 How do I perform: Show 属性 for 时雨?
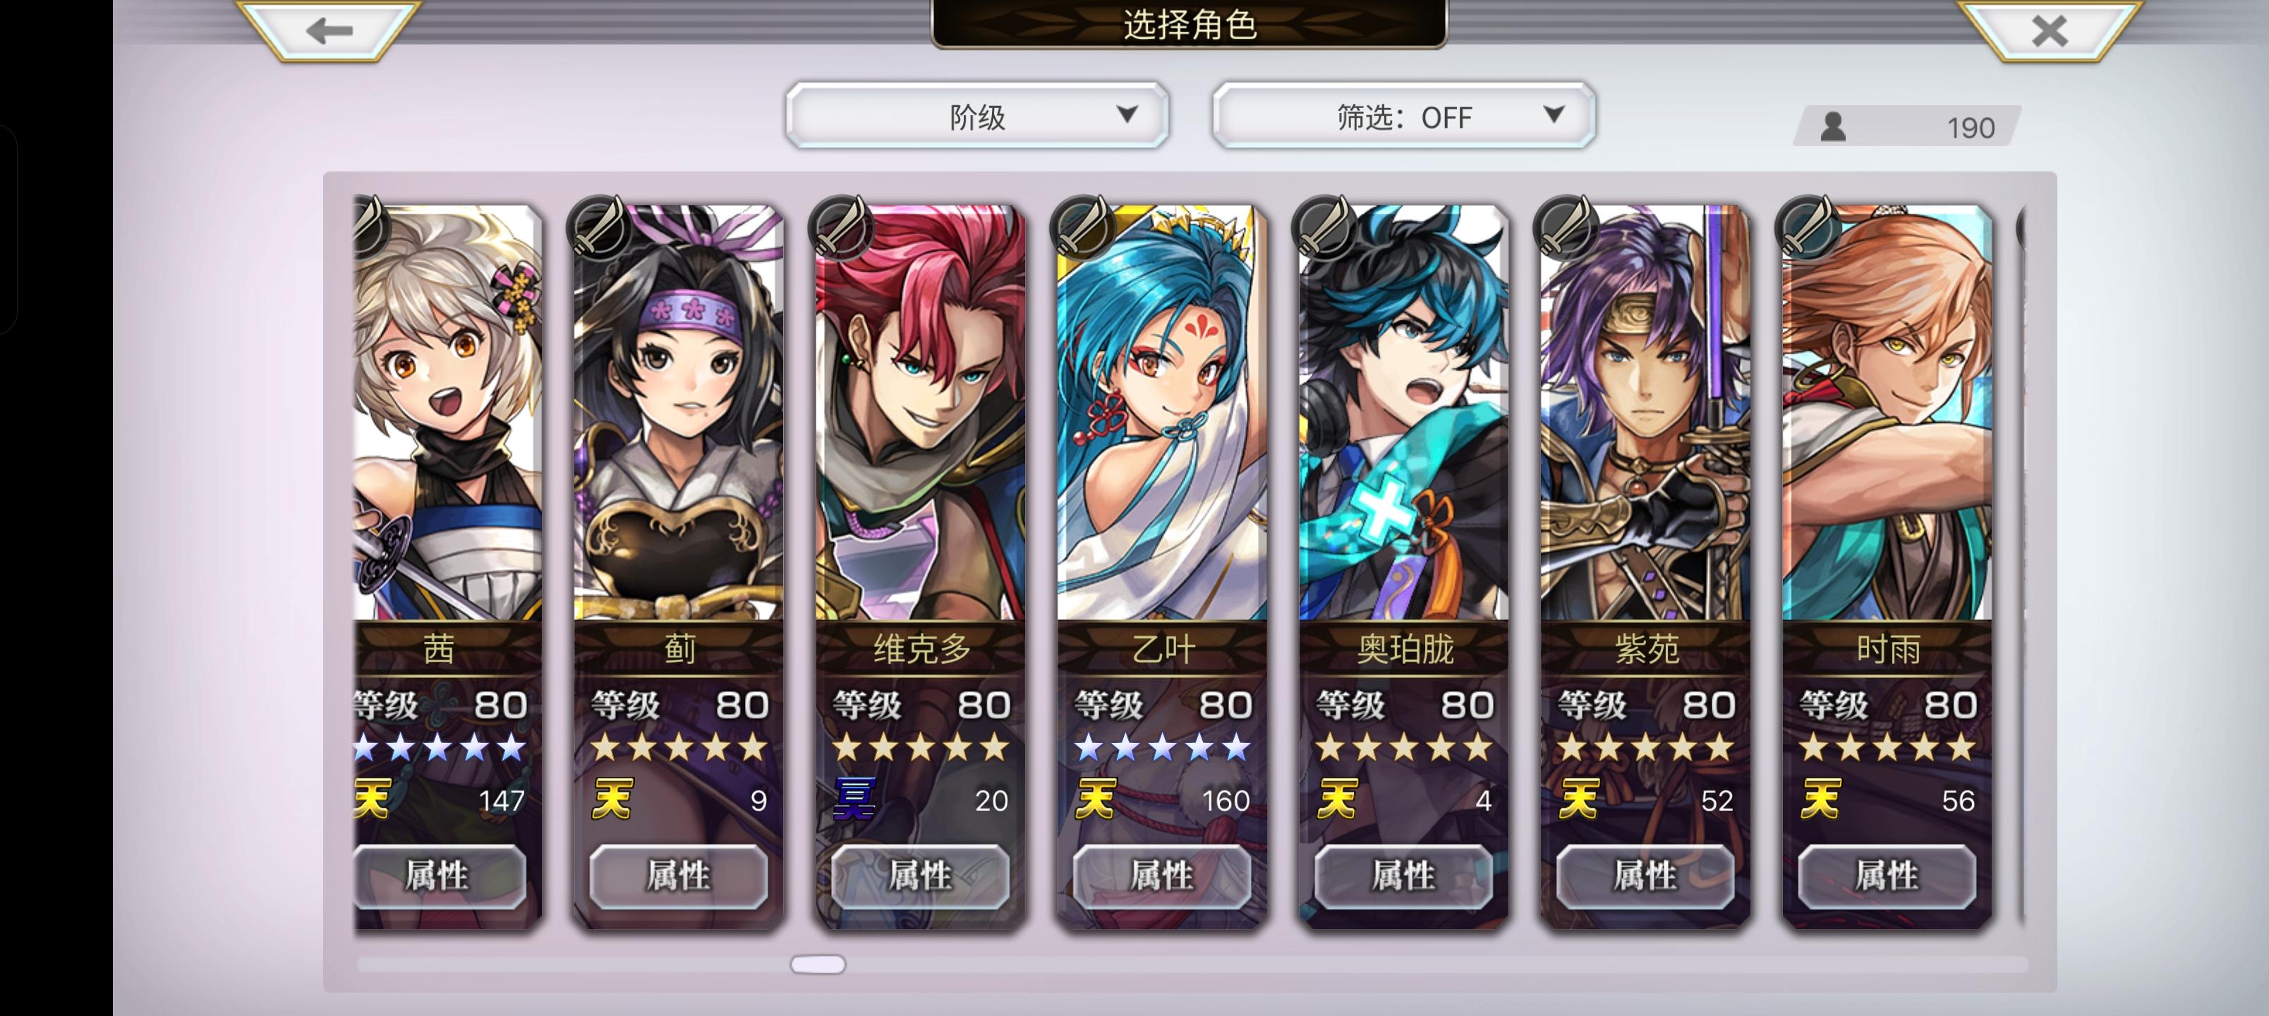[1887, 876]
